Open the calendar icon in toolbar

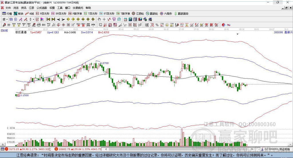[125, 19]
